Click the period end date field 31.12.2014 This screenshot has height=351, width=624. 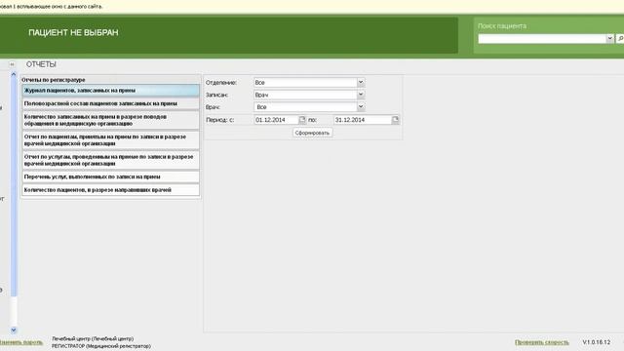[x=363, y=119]
